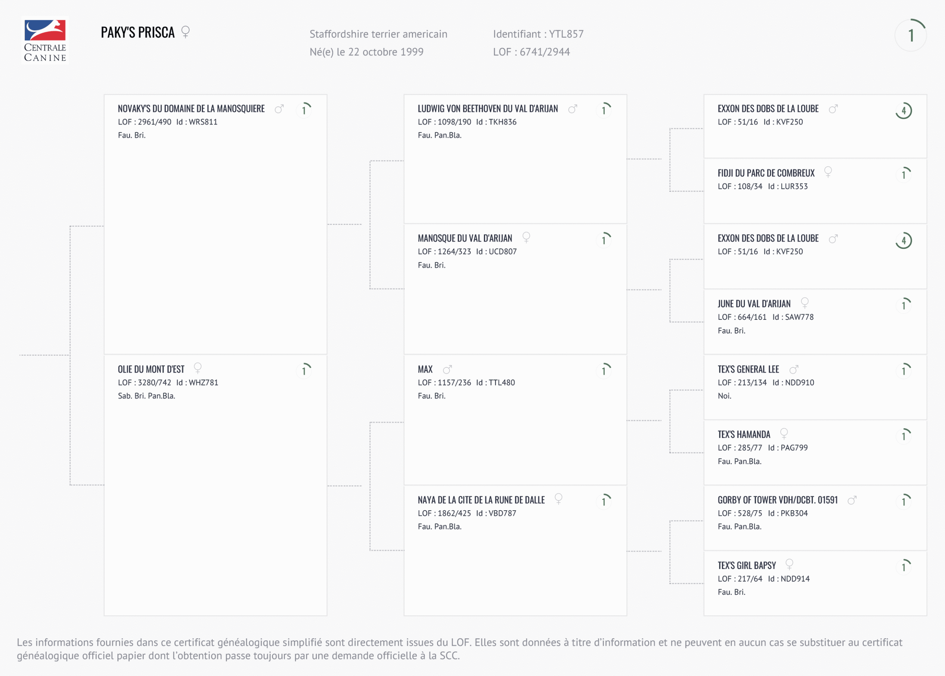Open LUDWIG VON BEETHOVEN DU VAL D'ARIJAN entry
Screen dimensions: 945x676
point(487,109)
